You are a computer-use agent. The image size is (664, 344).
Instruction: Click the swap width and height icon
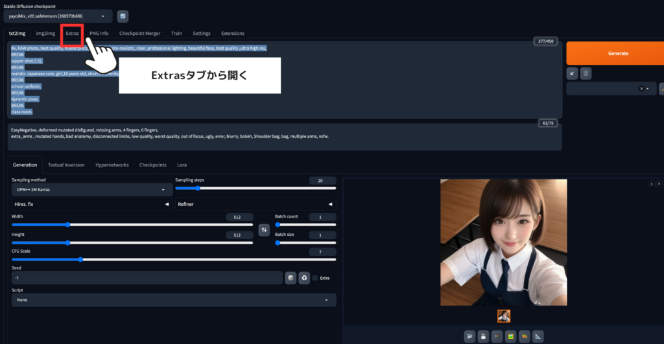point(263,230)
